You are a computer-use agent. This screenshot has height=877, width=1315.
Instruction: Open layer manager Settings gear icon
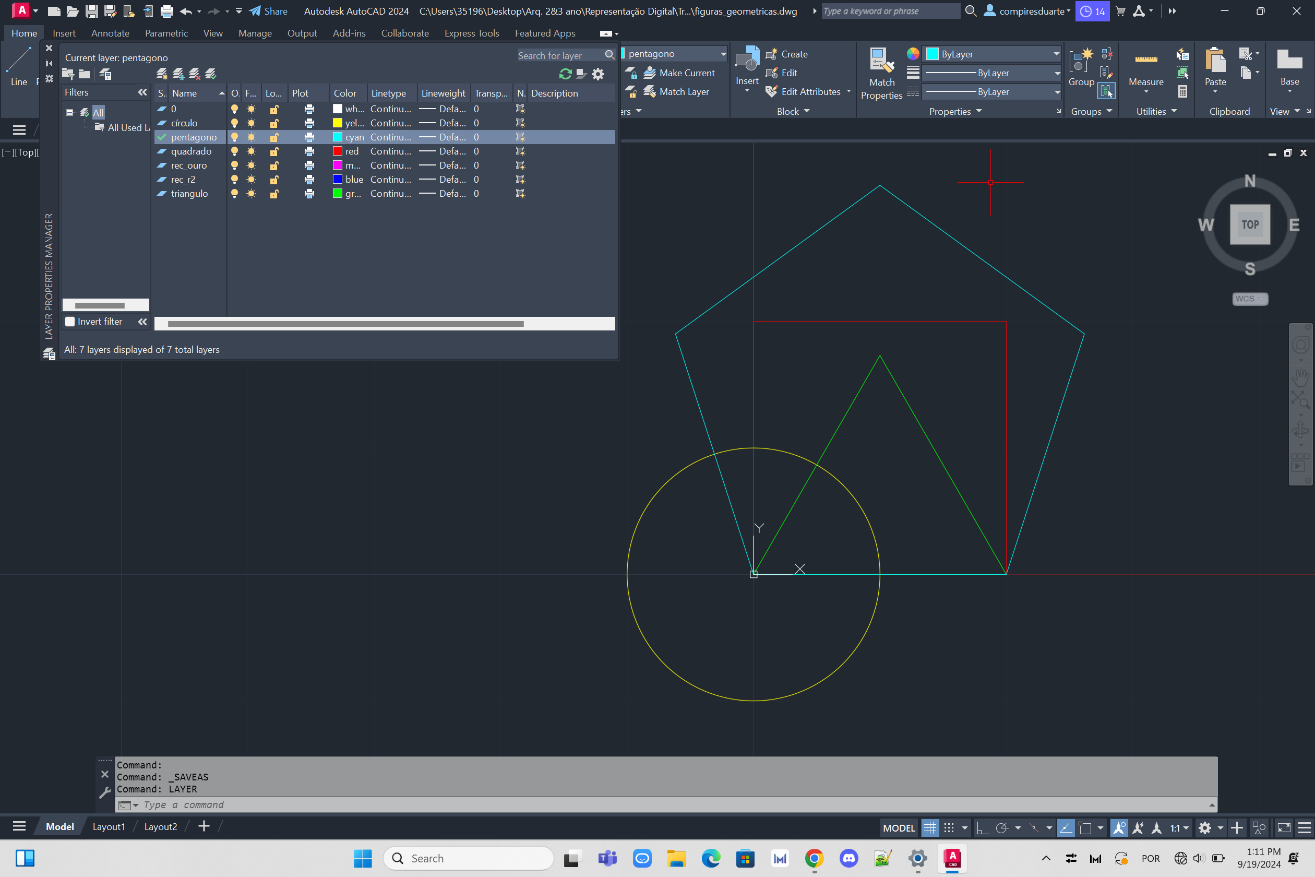[597, 74]
